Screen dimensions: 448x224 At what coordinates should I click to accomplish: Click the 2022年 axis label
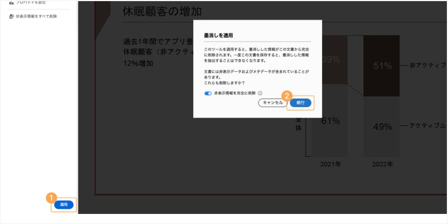tap(382, 164)
